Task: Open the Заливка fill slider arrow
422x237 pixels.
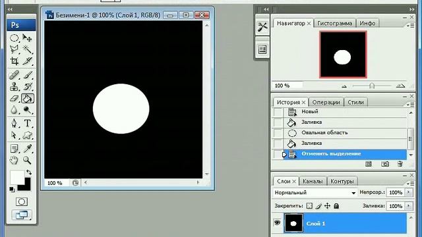Action: coord(409,206)
